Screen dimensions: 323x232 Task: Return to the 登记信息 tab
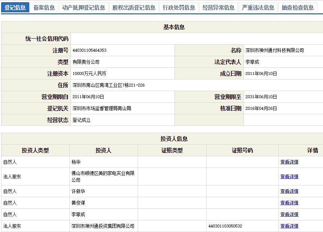click(x=15, y=7)
